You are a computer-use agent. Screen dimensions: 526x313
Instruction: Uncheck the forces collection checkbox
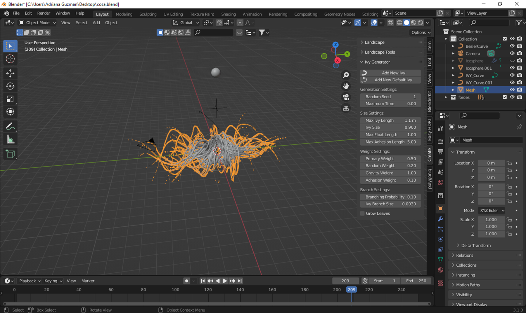(x=505, y=97)
